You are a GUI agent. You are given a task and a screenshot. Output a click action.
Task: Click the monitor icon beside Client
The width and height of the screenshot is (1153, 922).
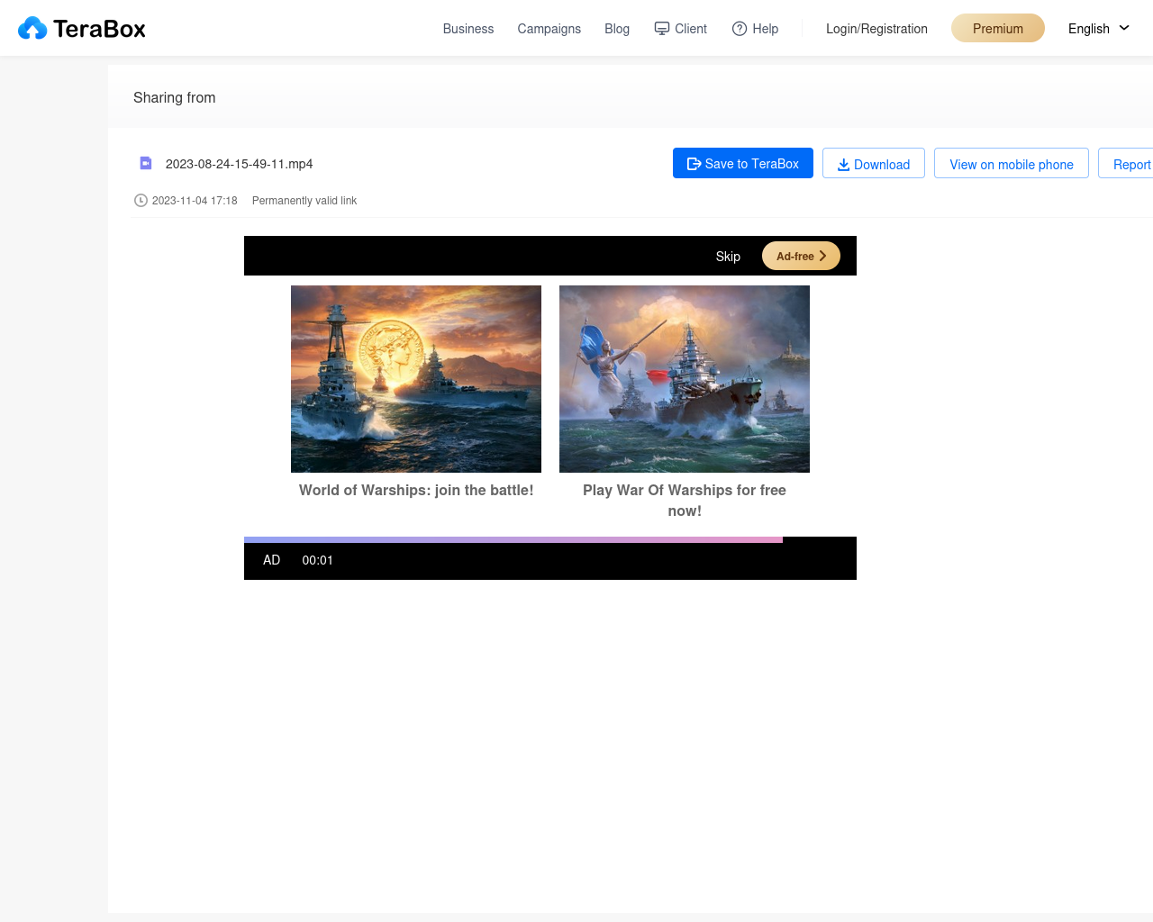coord(662,29)
